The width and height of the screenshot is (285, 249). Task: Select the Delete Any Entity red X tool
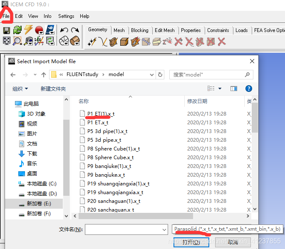[222, 42]
